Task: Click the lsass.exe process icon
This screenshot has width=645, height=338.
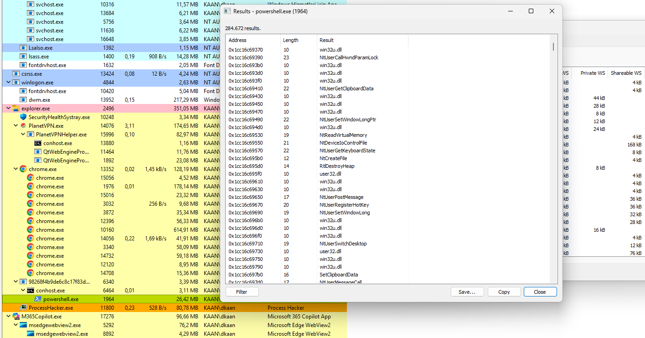Action: (23, 57)
